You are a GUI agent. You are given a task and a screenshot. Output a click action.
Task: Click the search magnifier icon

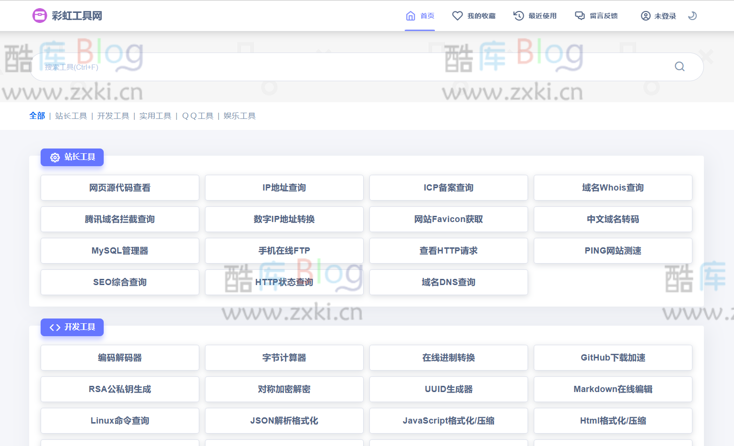(680, 66)
